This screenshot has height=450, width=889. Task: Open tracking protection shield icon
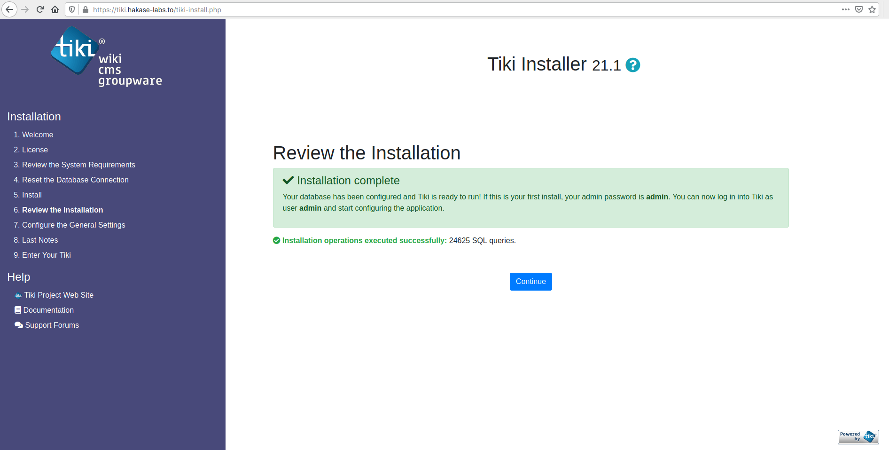72,9
